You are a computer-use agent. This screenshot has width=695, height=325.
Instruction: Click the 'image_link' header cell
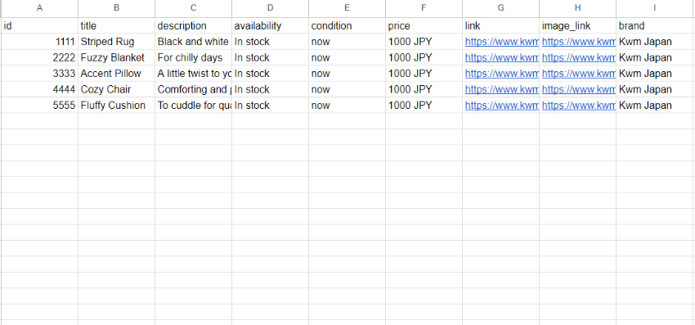pos(577,25)
